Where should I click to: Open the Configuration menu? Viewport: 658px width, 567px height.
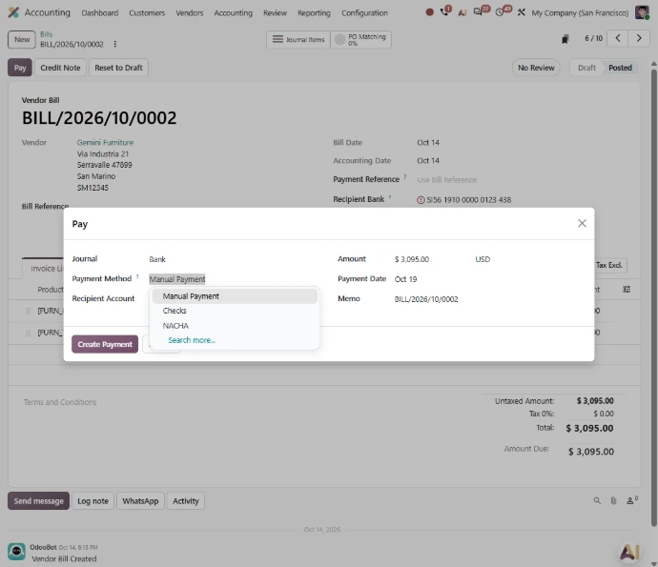pyautogui.click(x=364, y=13)
